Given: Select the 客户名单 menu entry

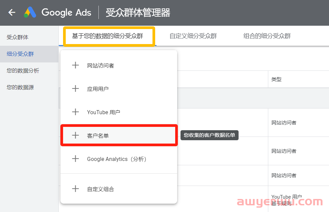Looking at the screenshot, I should click(x=119, y=136).
